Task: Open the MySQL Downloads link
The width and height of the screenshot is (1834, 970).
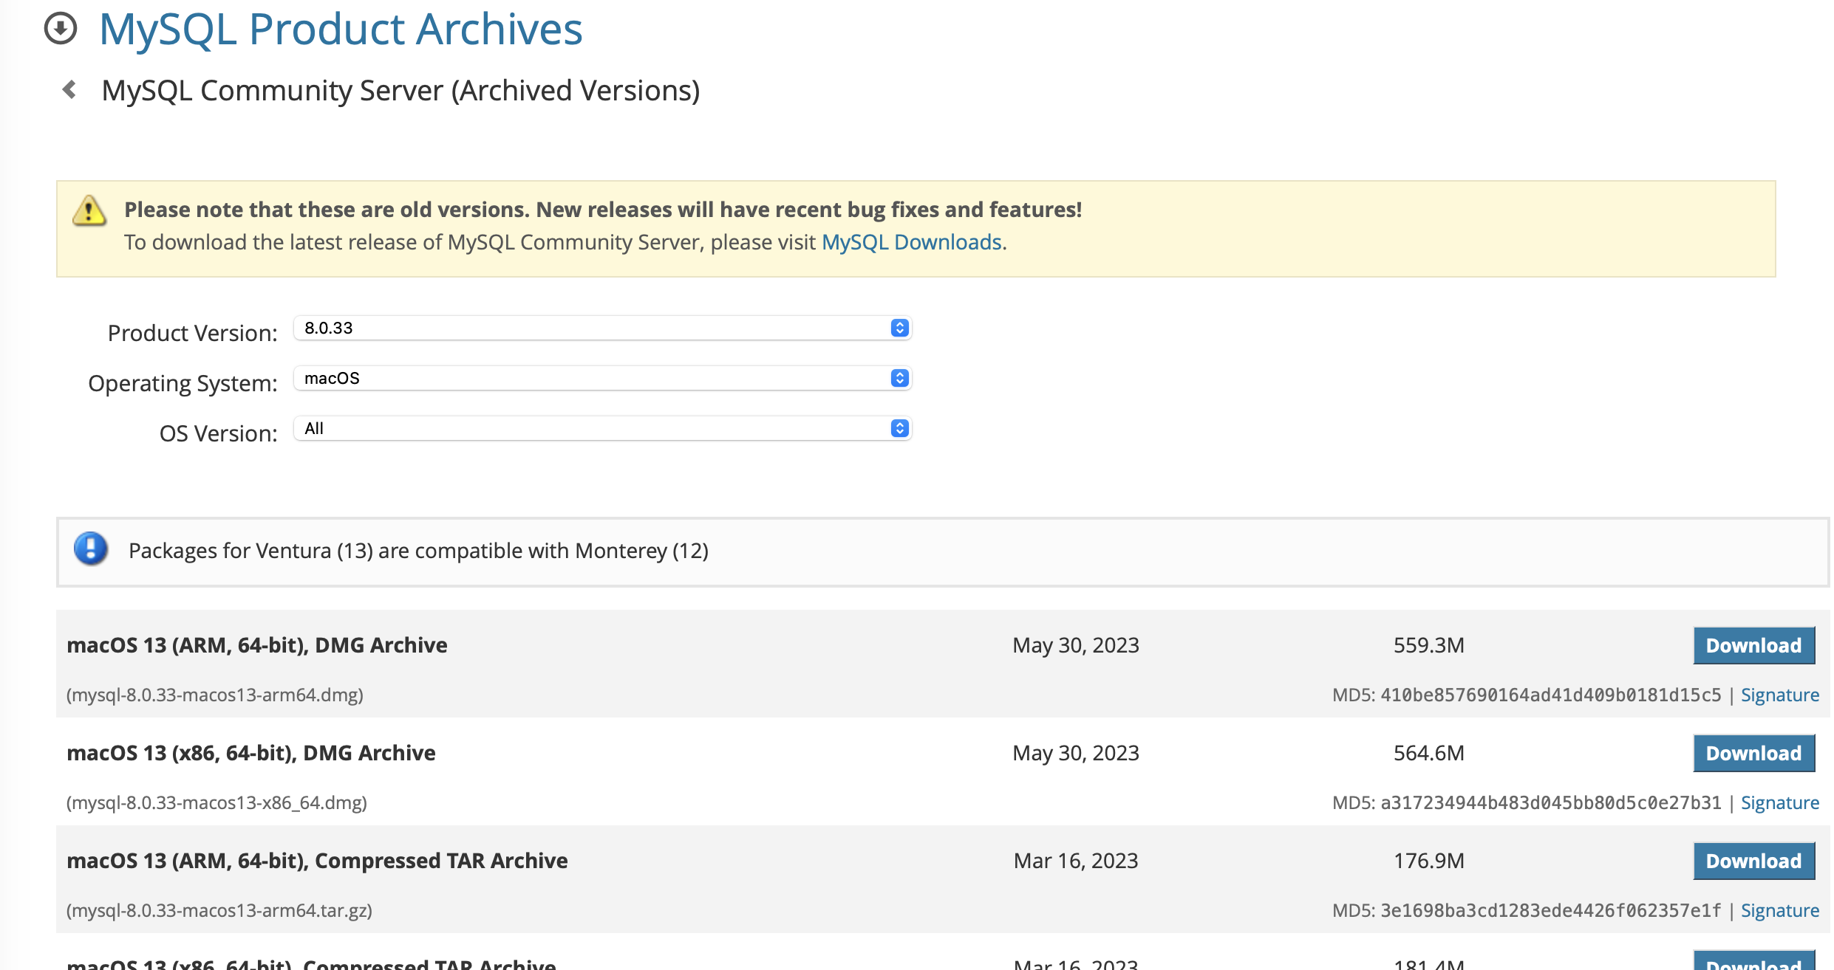Action: 911,242
